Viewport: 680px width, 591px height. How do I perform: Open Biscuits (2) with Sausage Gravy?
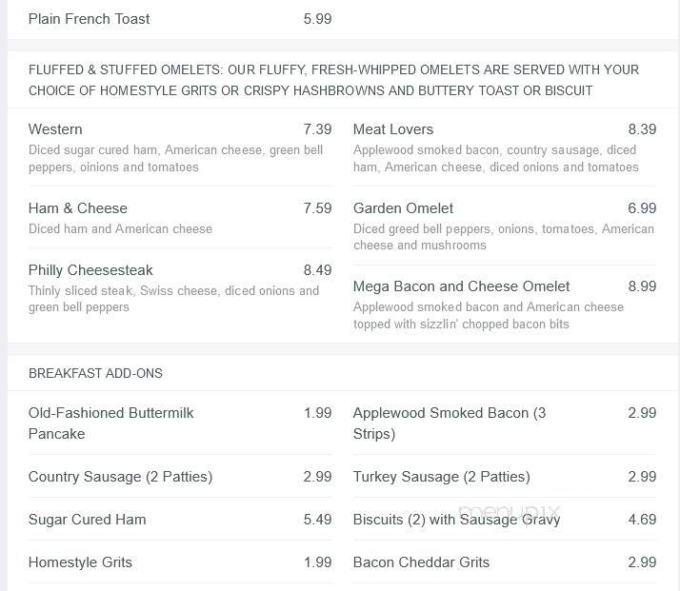456,519
